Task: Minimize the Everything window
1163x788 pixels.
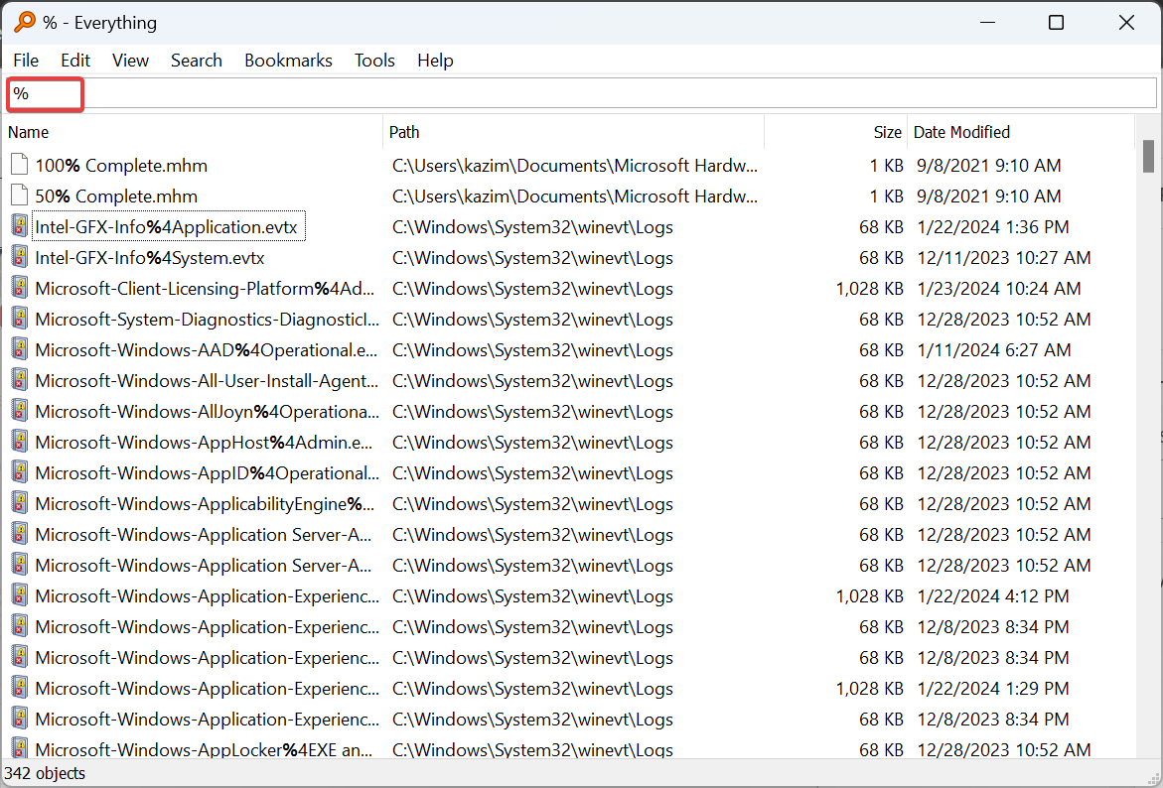Action: point(987,22)
